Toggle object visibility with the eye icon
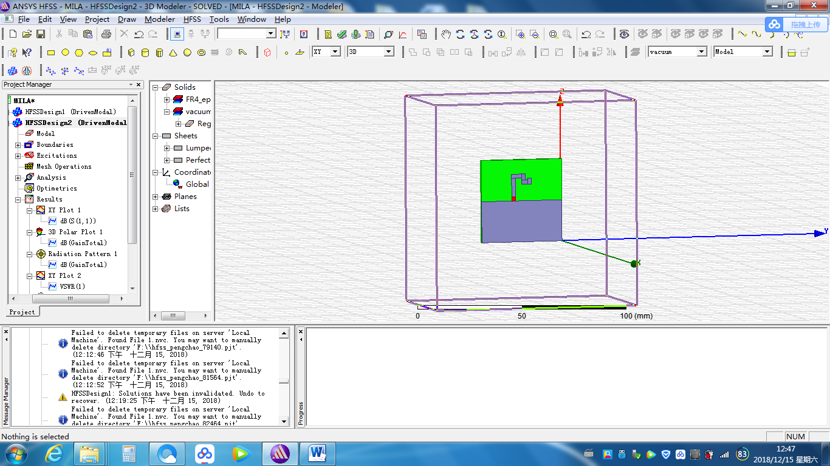830x466 pixels. point(625,34)
